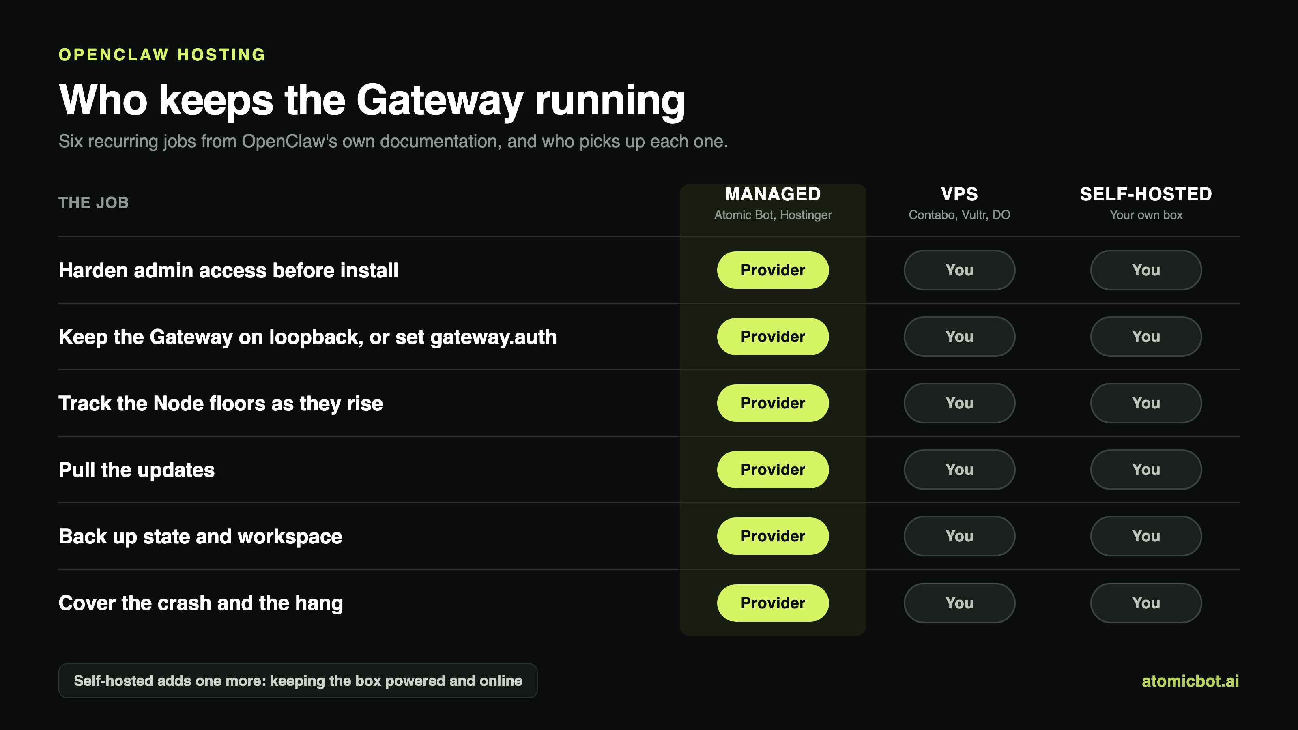Click Pull the updates row label
1298x730 pixels.
click(137, 470)
